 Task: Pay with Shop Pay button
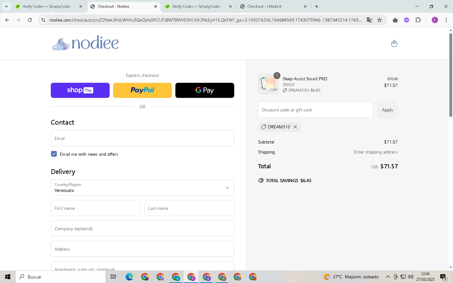[x=80, y=90]
